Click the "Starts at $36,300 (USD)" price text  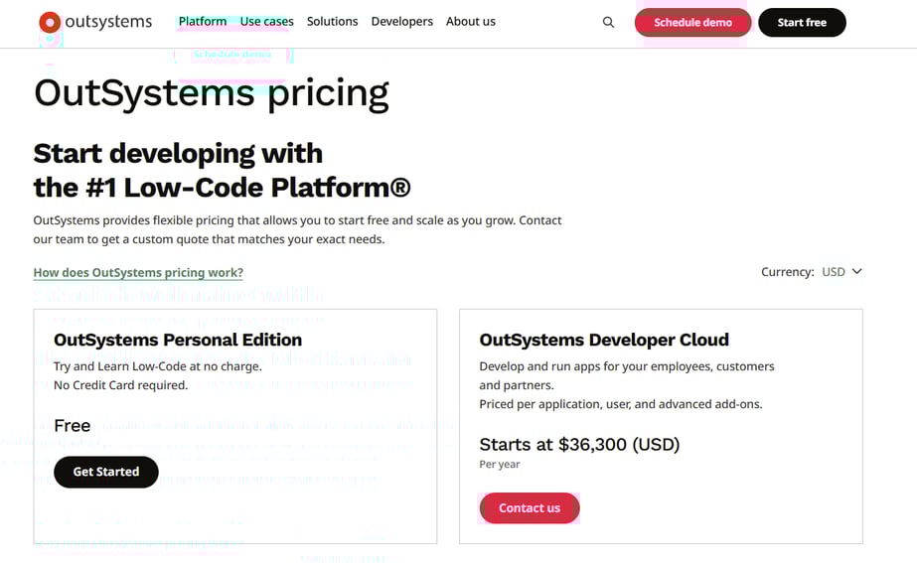(579, 444)
